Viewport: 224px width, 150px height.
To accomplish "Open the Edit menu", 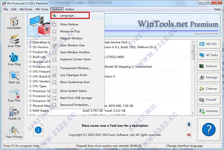I will click(14, 9).
